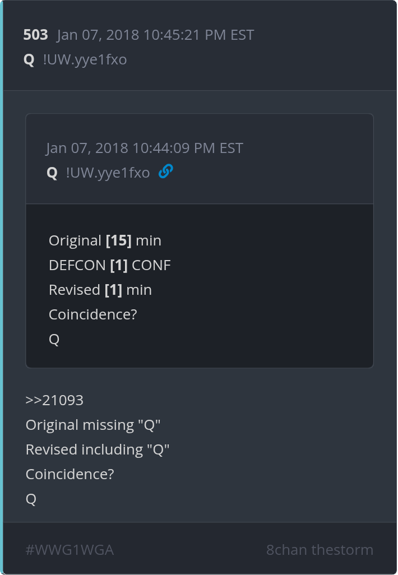This screenshot has height=575, width=398.
Task: Select the Q author name in the quoted post header
Action: point(52,173)
